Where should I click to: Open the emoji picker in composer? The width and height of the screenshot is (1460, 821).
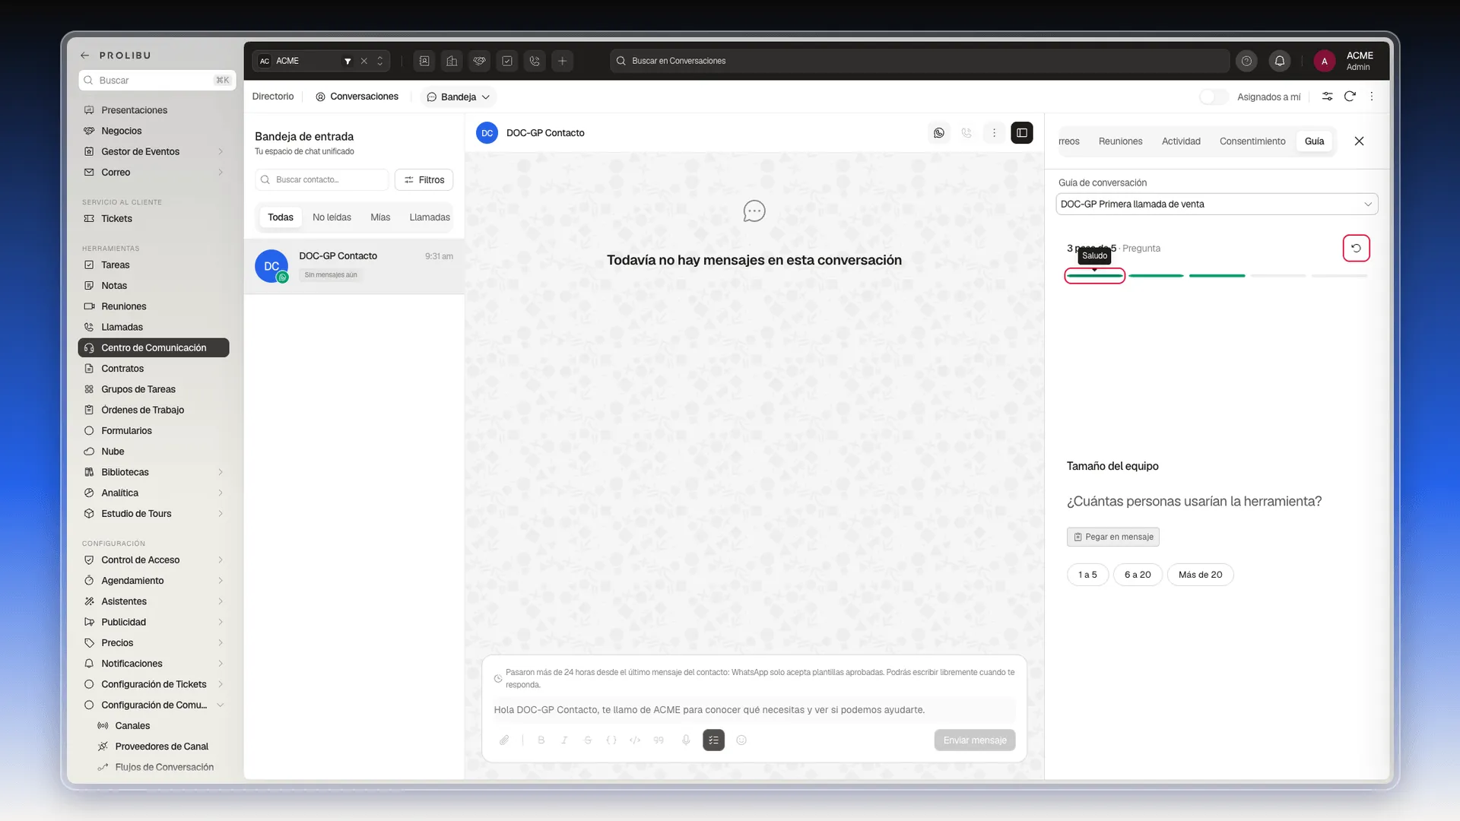741,740
